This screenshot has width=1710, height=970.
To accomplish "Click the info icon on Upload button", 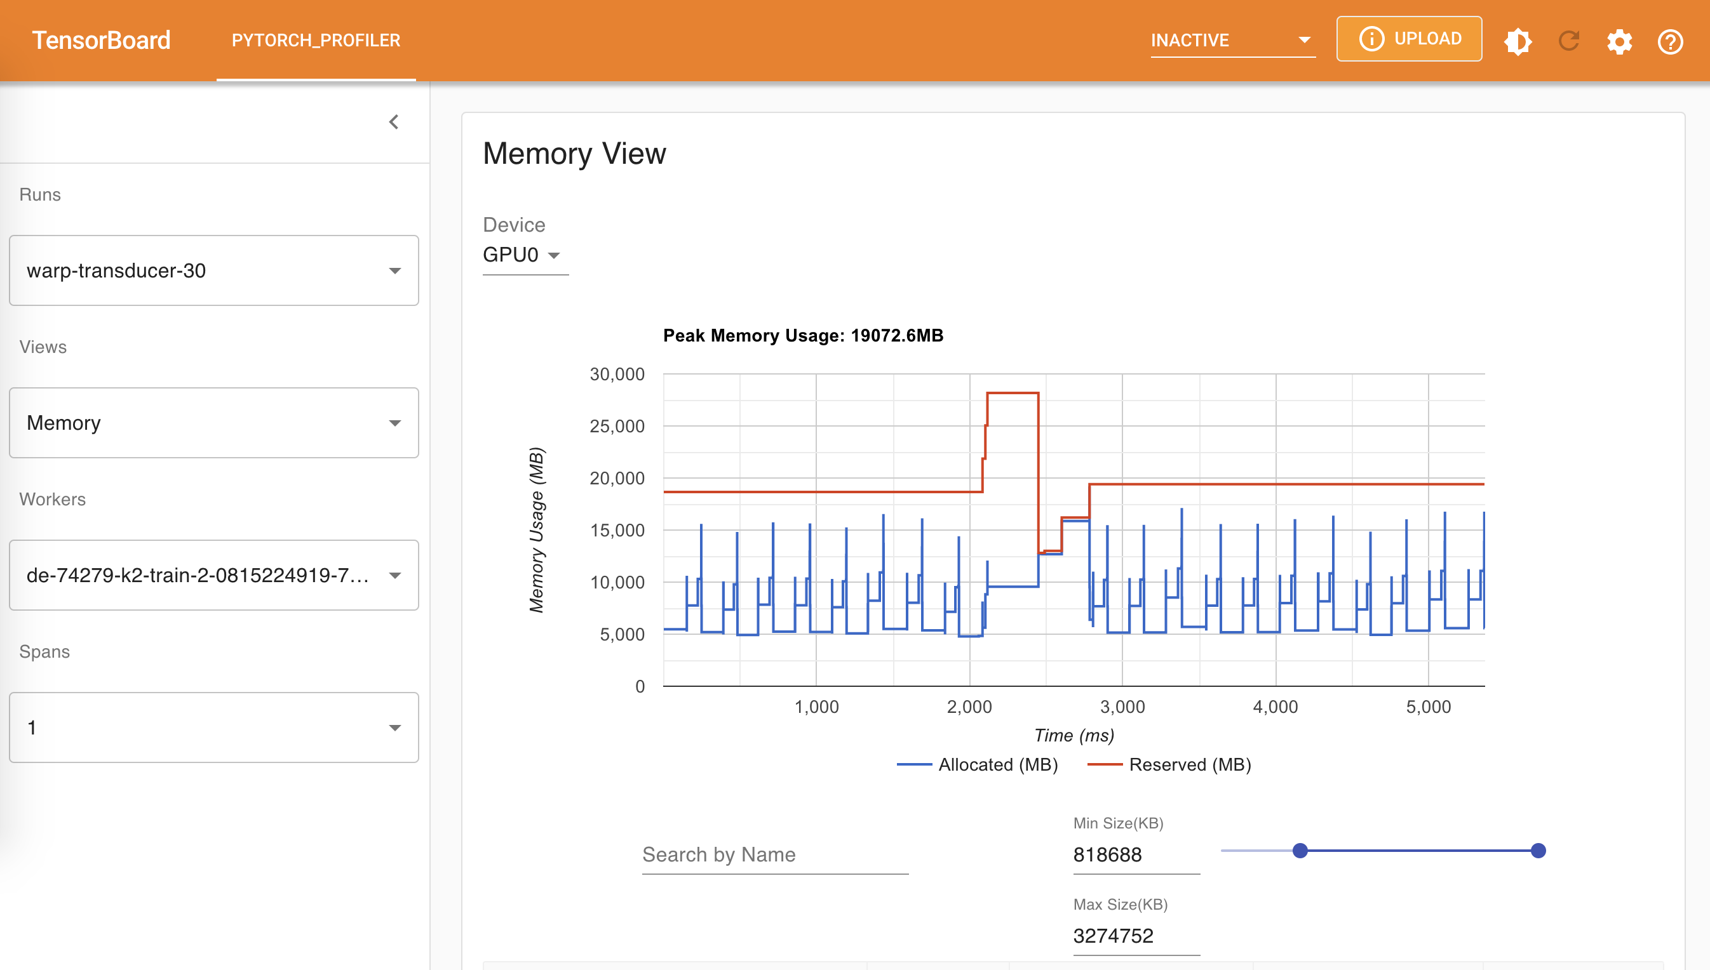I will click(x=1371, y=39).
